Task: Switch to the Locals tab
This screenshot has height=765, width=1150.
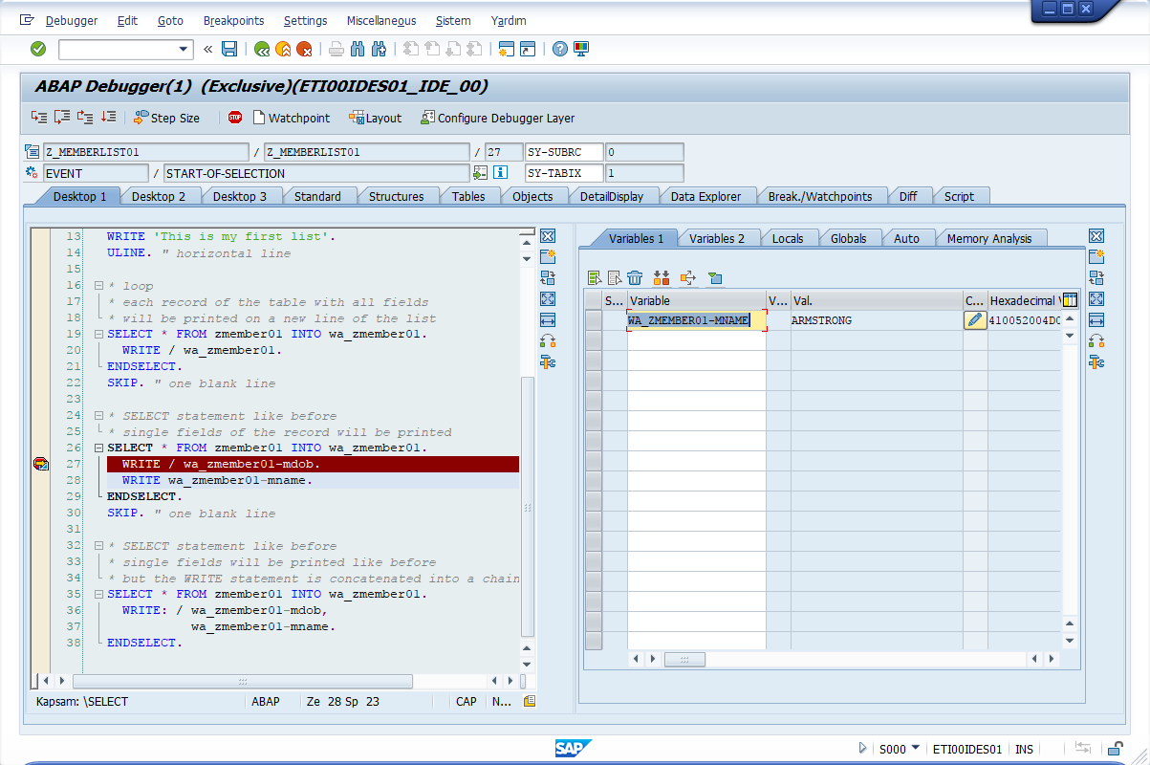Action: [x=788, y=238]
